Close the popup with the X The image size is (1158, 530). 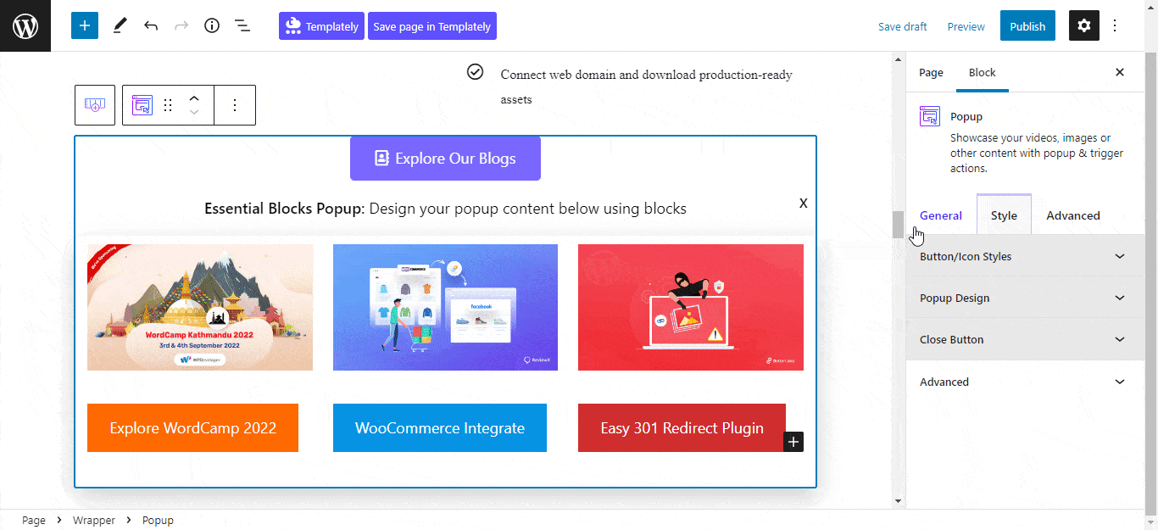pos(804,203)
